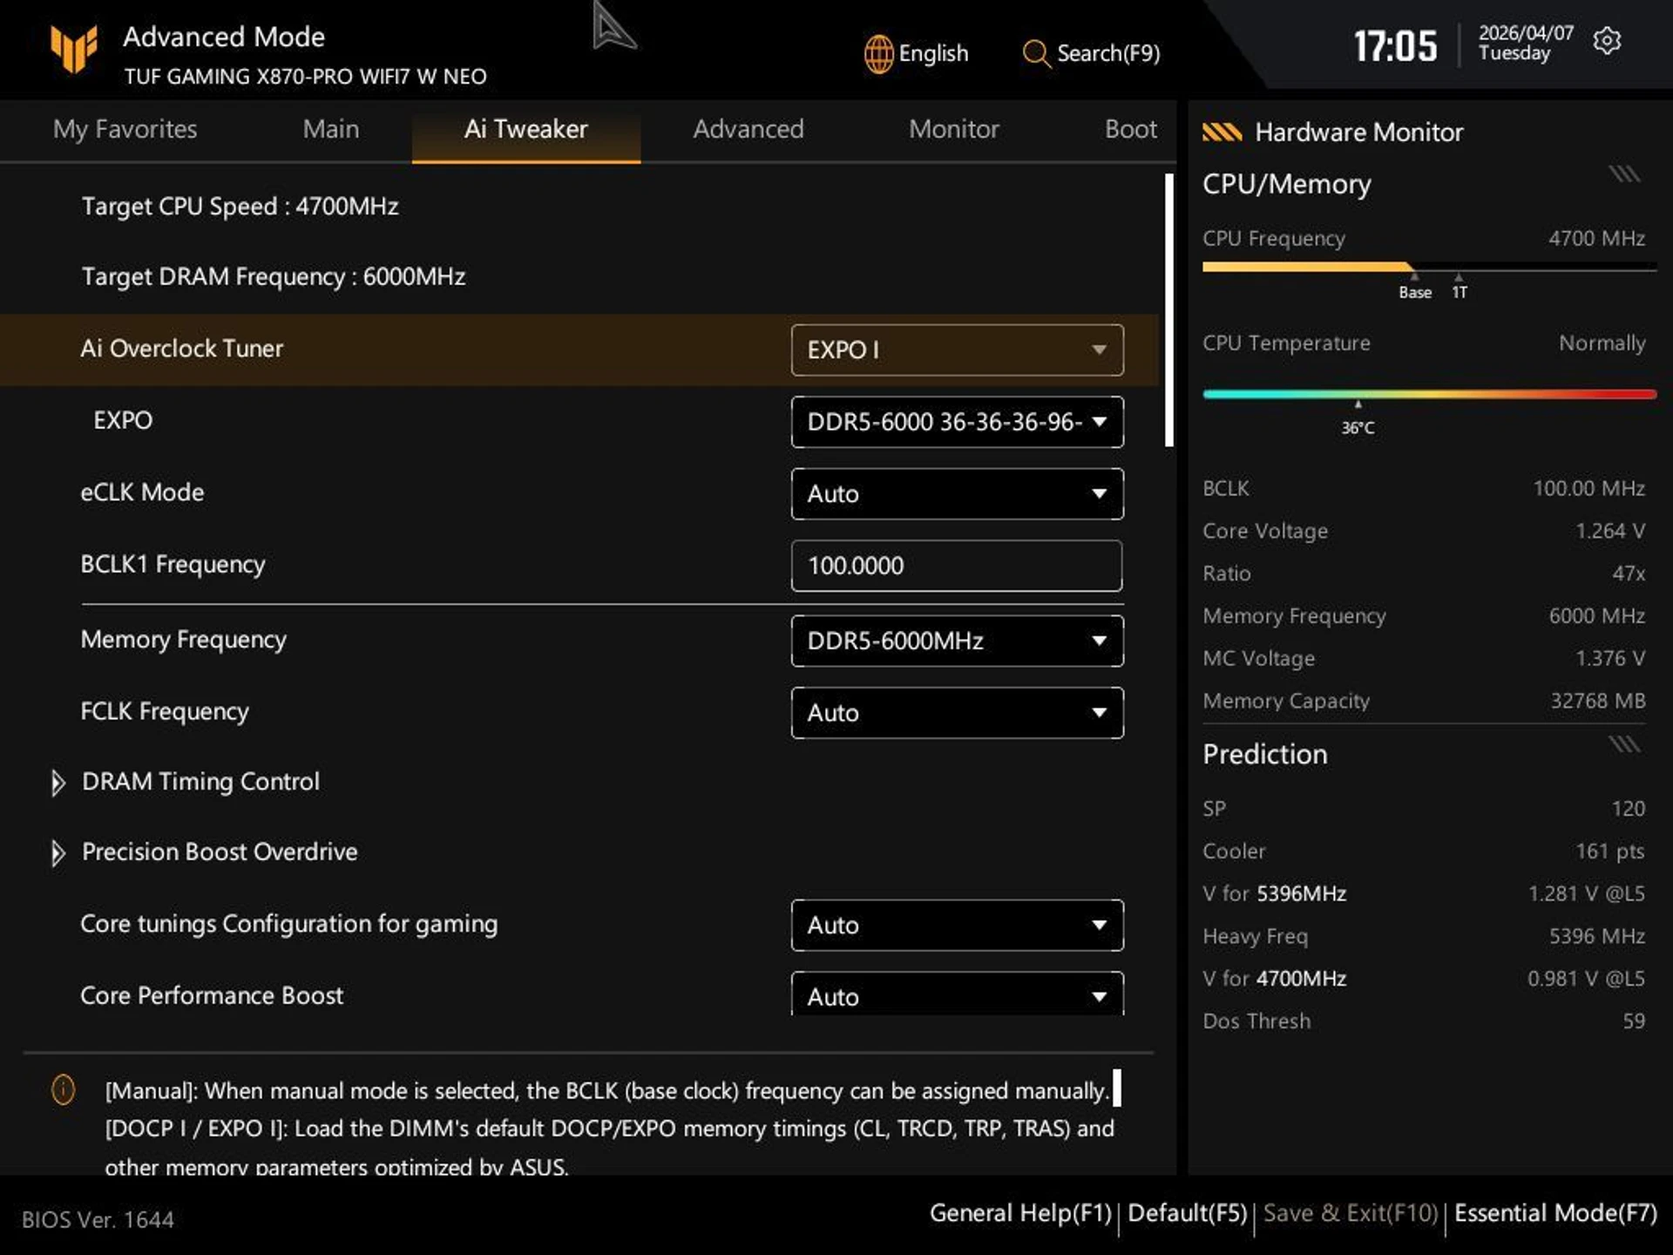Click the info icon in the help area
Screen dimensions: 1673x1255
[64, 1089]
